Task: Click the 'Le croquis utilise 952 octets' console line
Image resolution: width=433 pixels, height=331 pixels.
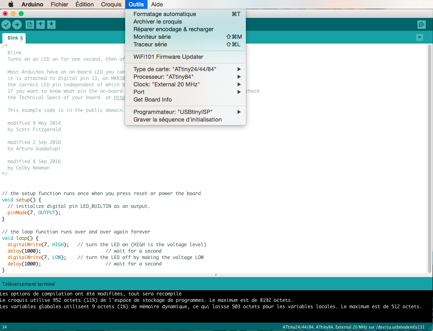Action: click(x=146, y=300)
